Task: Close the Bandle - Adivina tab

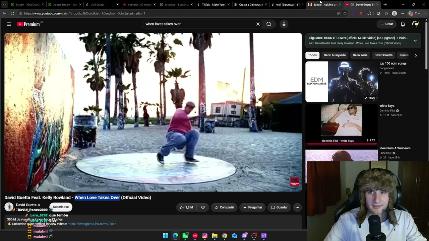Action: point(340,5)
